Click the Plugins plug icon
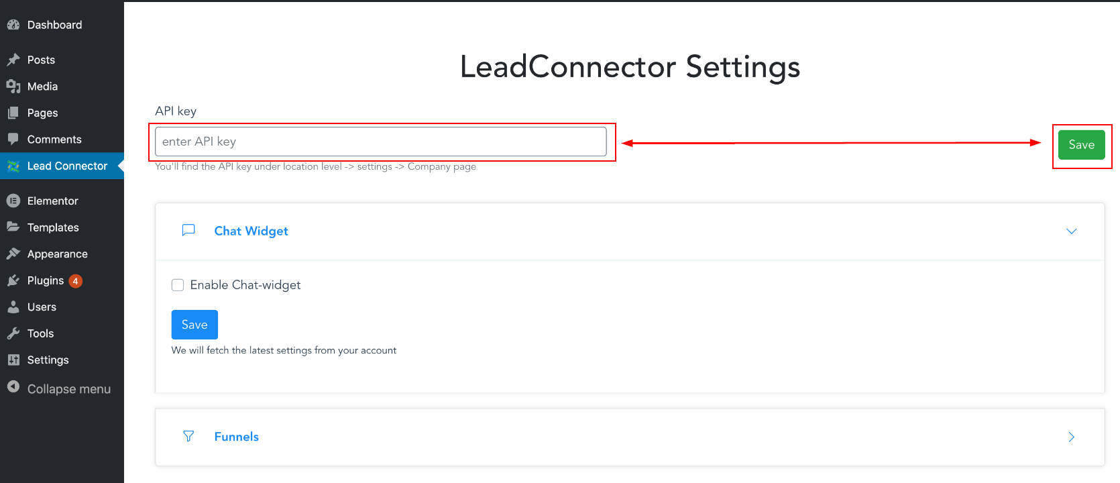Image resolution: width=1120 pixels, height=483 pixels. (x=13, y=280)
